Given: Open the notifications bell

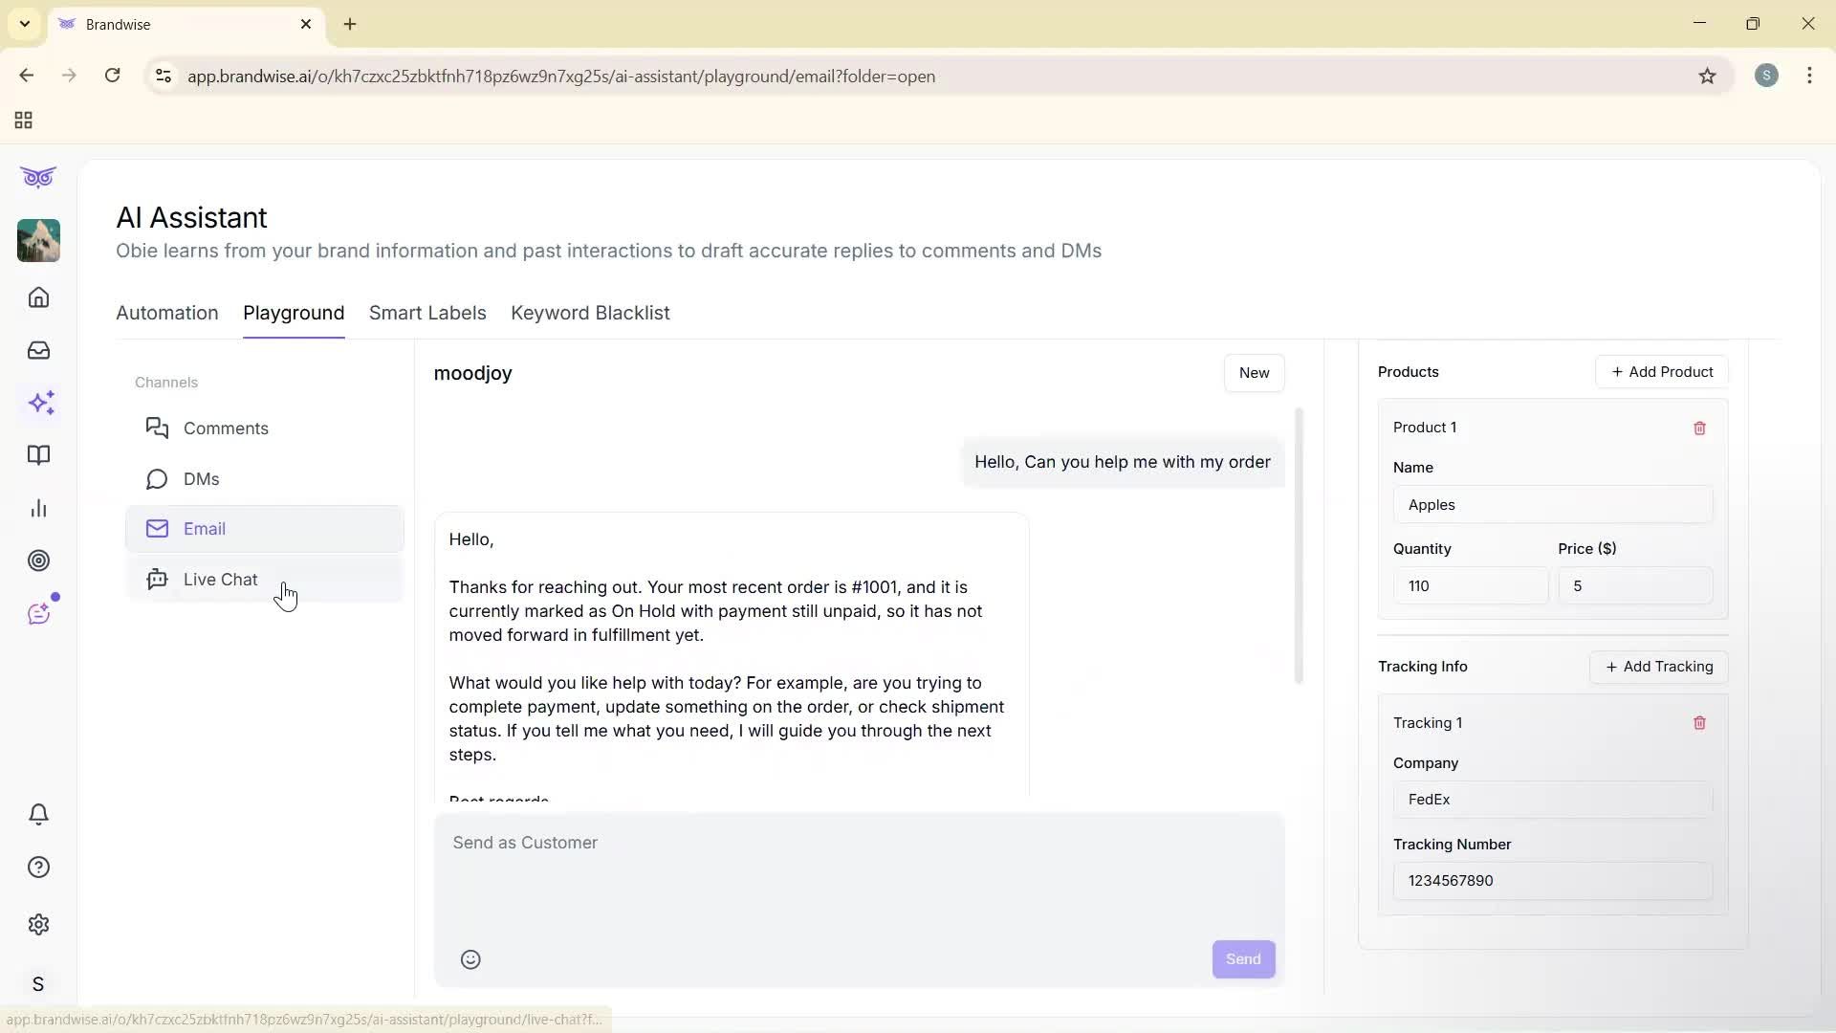Looking at the screenshot, I should click(38, 814).
